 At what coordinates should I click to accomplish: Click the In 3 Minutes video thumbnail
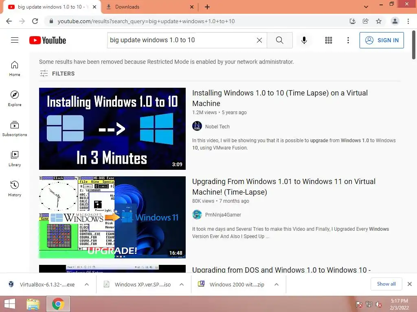(x=112, y=129)
